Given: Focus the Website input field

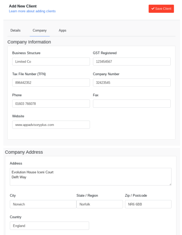Looking at the screenshot, I should pyautogui.click(x=51, y=125).
